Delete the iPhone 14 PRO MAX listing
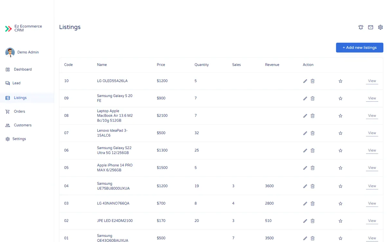This screenshot has width=388, height=242. pos(313,168)
